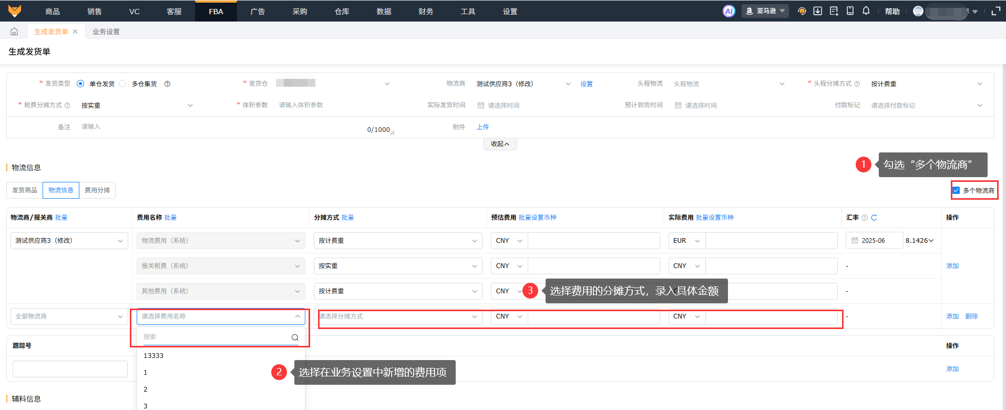Collapse the form with 收起 button
Viewport: 1006px width, 410px height.
[500, 144]
